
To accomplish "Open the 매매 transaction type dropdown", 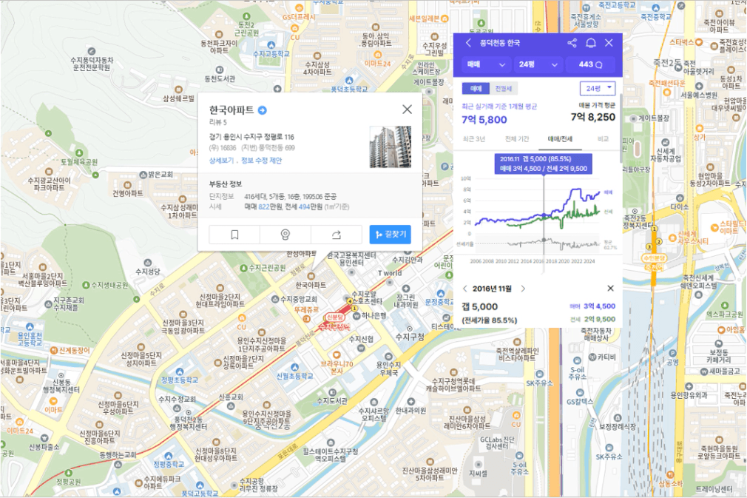I will [485, 64].
